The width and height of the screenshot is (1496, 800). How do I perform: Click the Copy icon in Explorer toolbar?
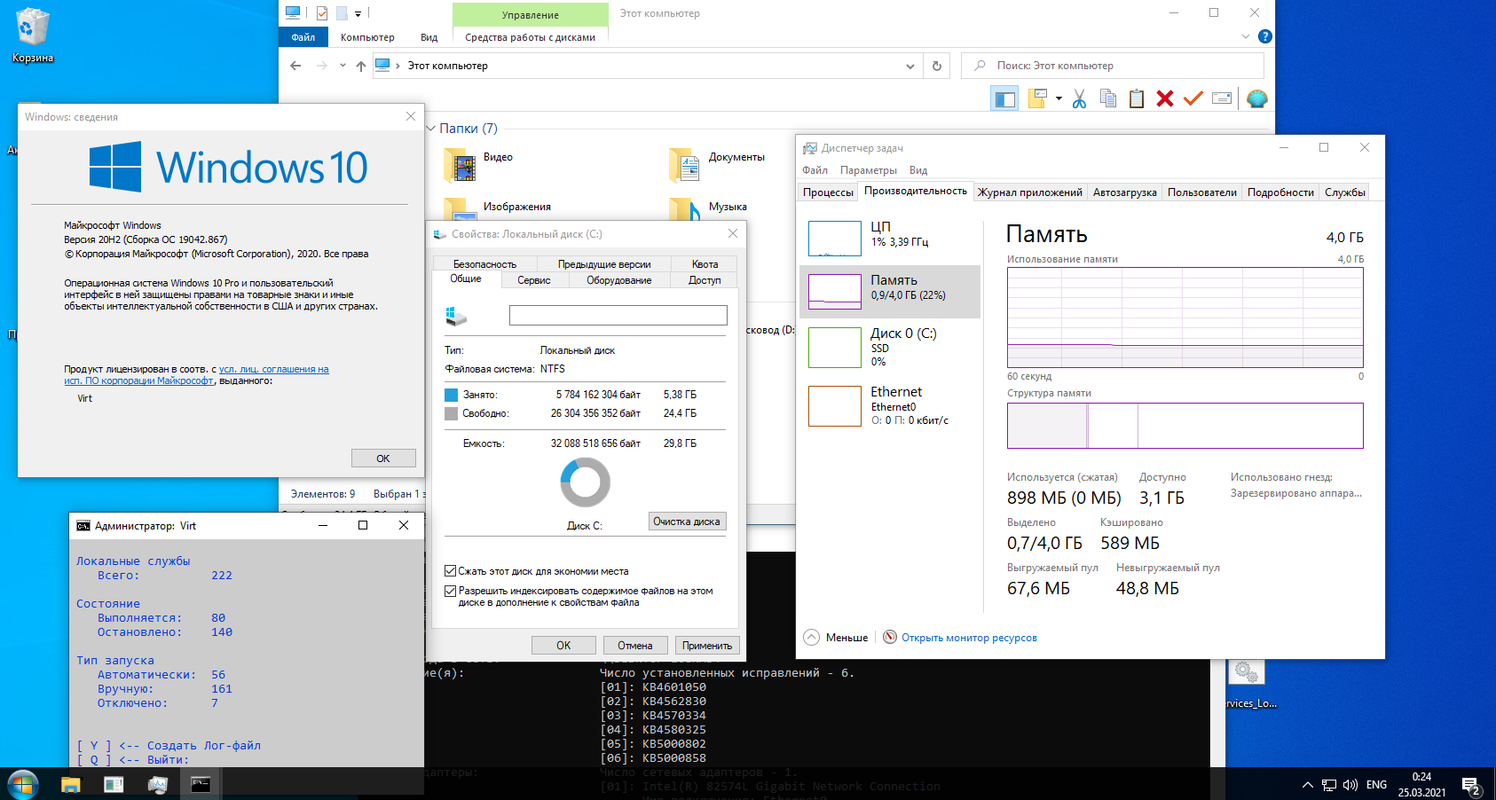click(1107, 99)
